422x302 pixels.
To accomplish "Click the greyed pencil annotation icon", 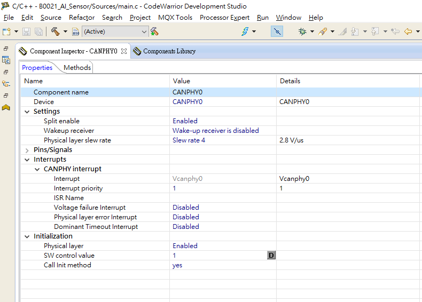I will (x=343, y=31).
